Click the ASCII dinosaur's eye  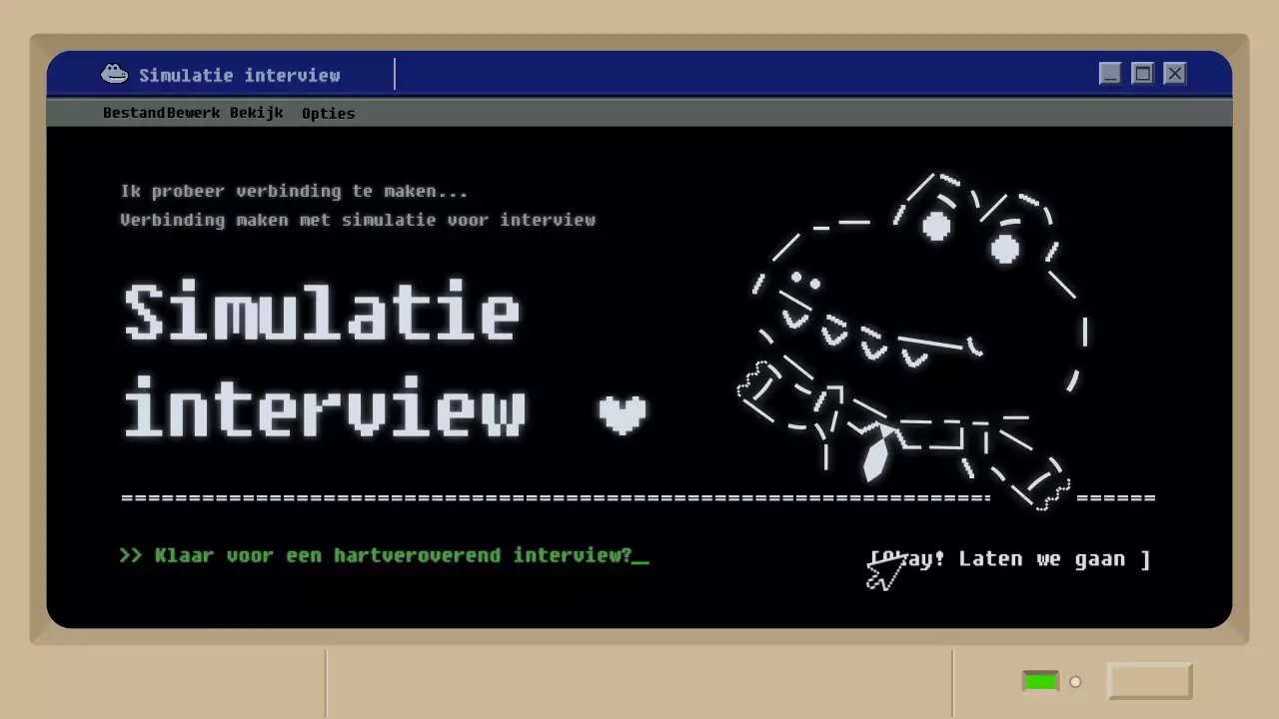(936, 226)
